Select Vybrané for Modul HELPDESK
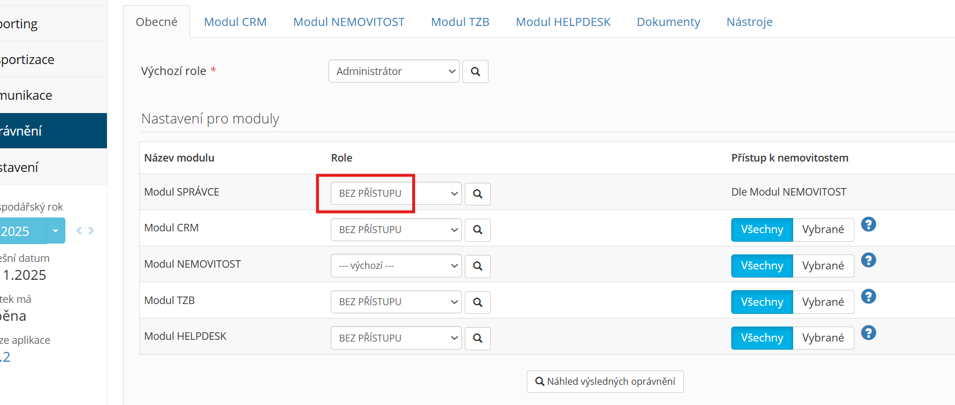This screenshot has width=955, height=405. pos(823,338)
